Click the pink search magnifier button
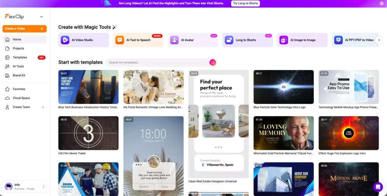The width and height of the screenshot is (387, 196). point(213,62)
